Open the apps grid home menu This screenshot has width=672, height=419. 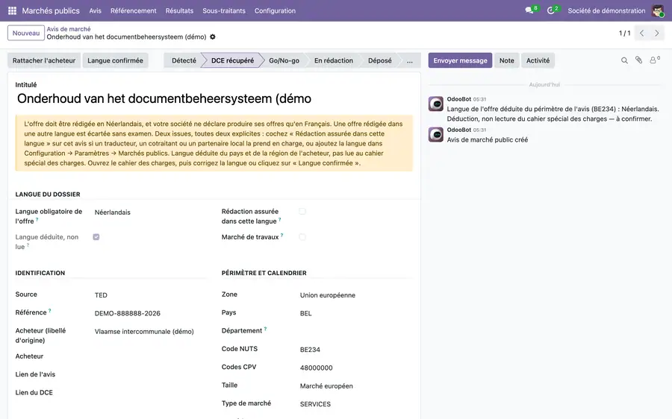coord(13,10)
